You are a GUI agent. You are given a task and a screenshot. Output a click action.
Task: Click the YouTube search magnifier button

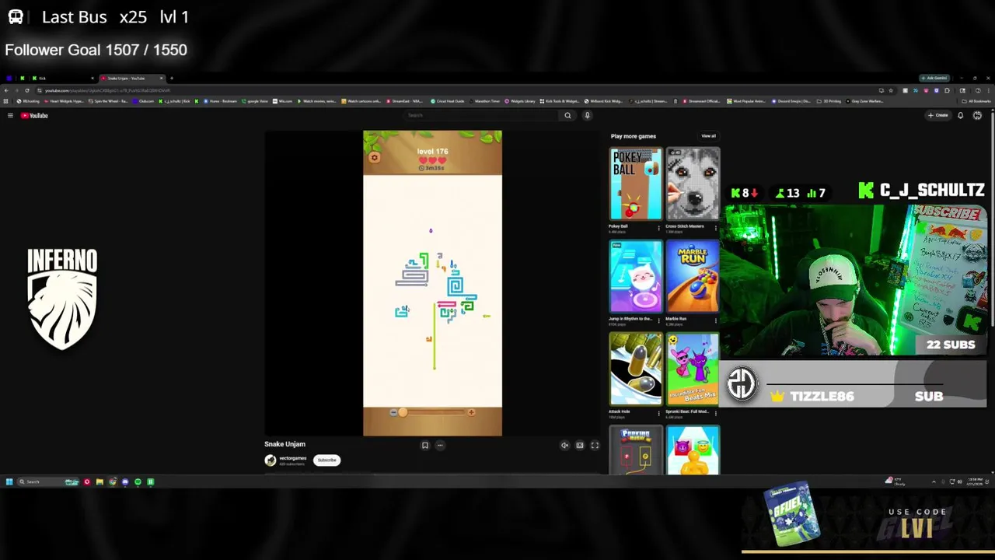point(567,115)
